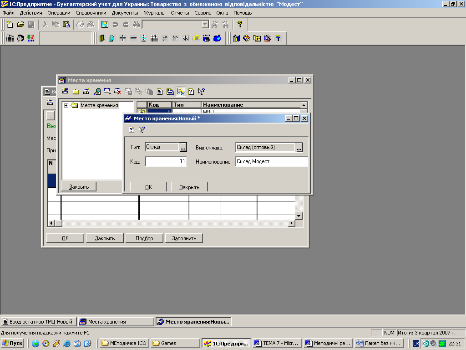Click the plus toolbar icon
The height and width of the screenshot is (350, 466).
coord(122,38)
